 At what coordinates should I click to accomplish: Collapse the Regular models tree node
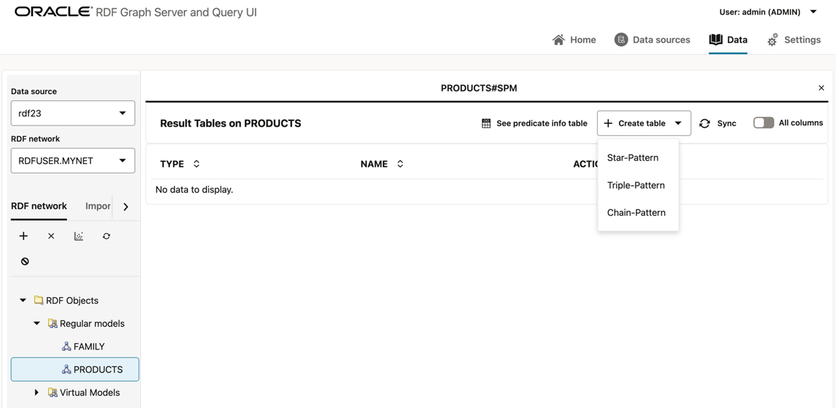click(x=36, y=323)
